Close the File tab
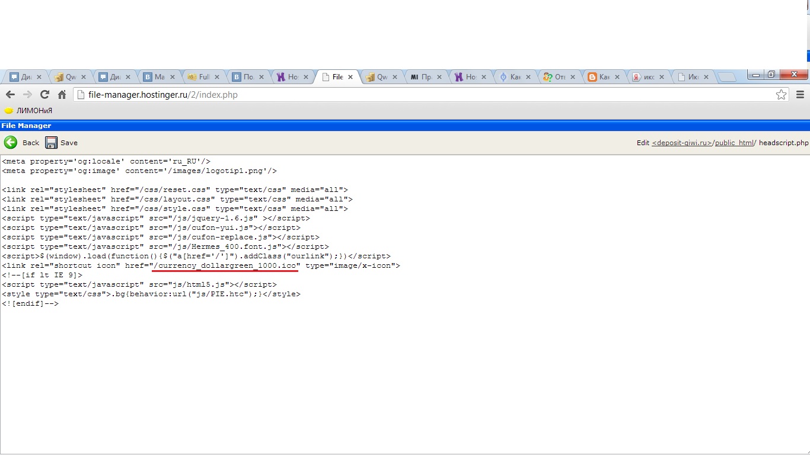 point(350,77)
